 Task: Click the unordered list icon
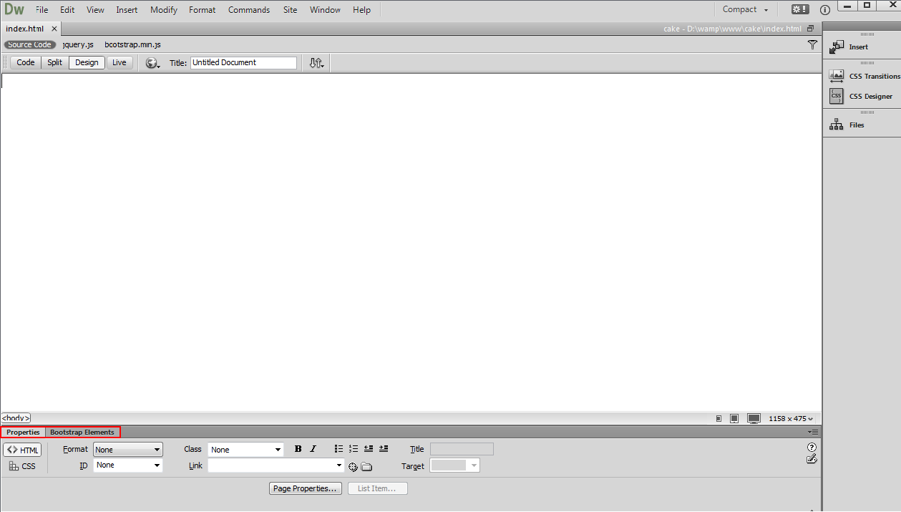pos(339,449)
